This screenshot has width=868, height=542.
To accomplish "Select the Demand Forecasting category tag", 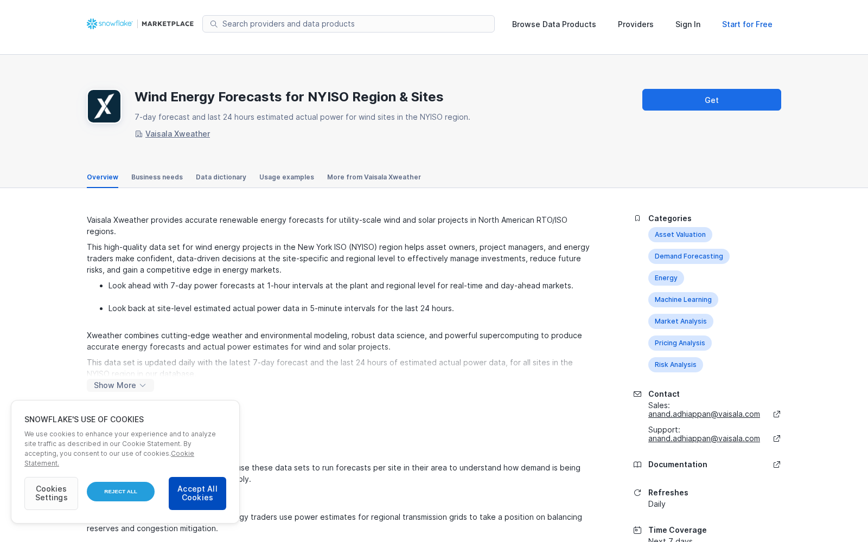I will coord(688,256).
